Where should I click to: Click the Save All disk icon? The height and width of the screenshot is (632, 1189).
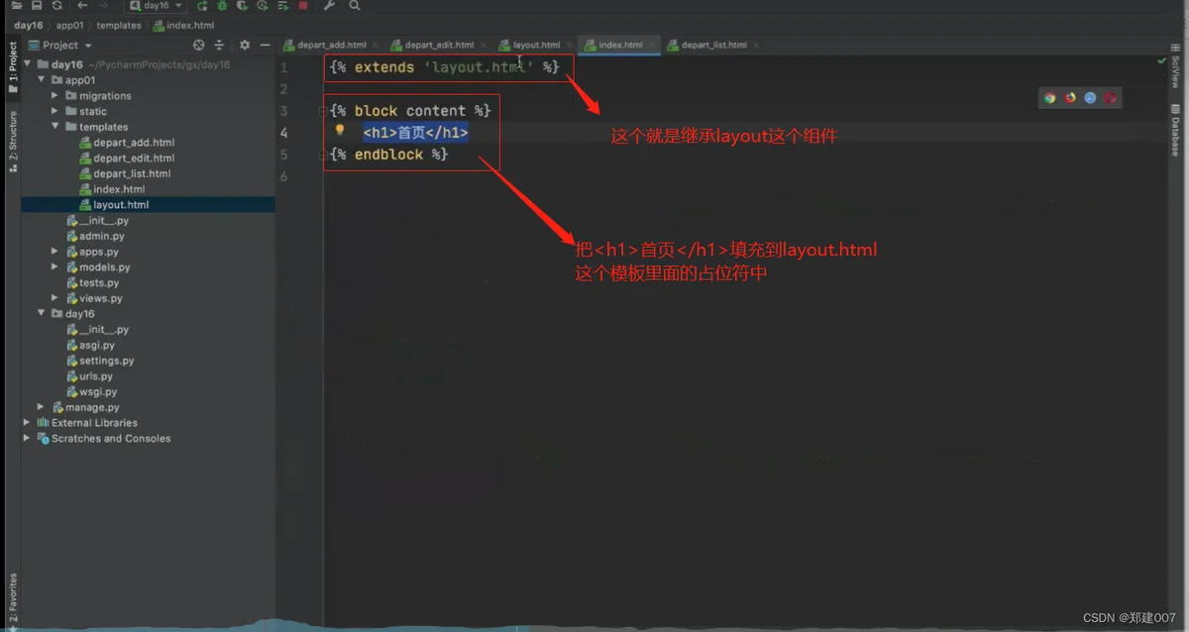37,5
